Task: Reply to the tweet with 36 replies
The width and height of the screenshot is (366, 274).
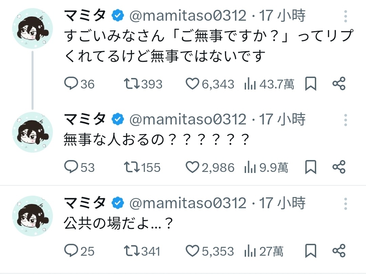Action: [x=72, y=84]
